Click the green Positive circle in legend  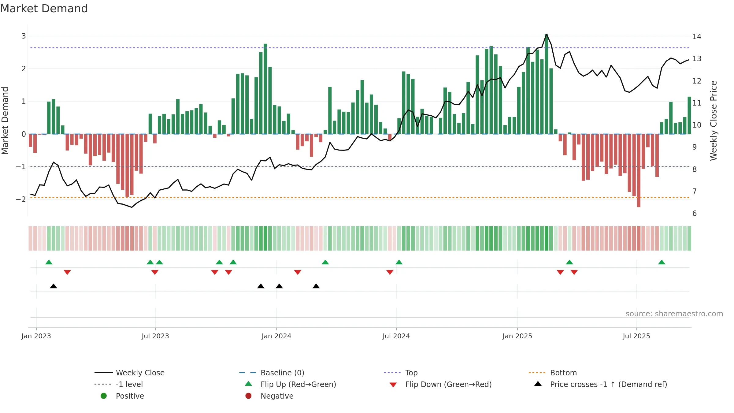coord(104,396)
